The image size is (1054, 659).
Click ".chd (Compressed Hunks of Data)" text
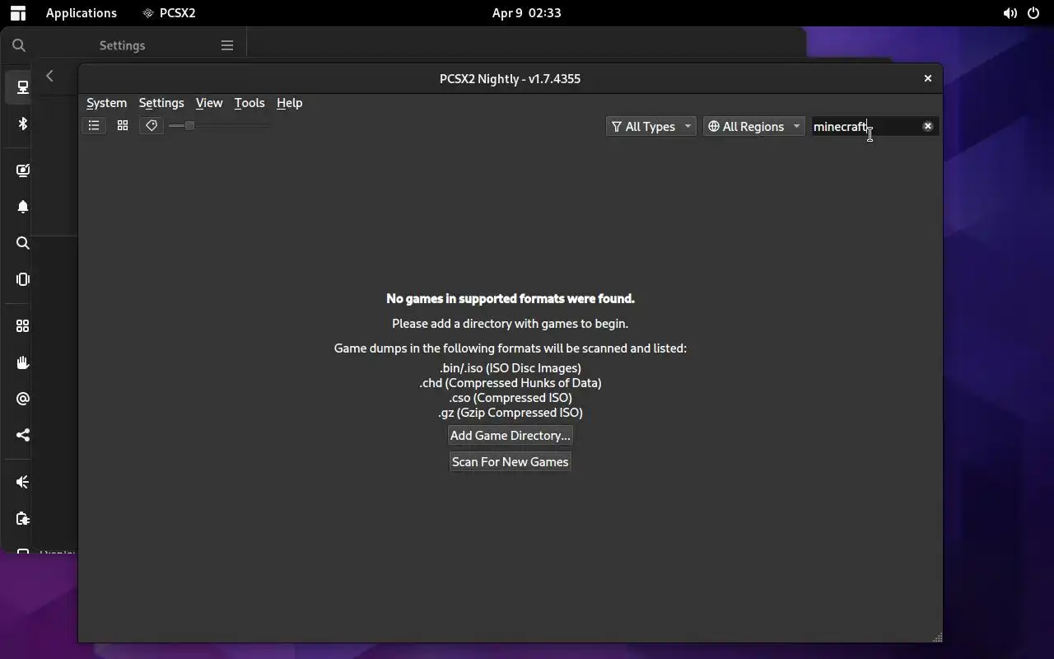(x=511, y=383)
